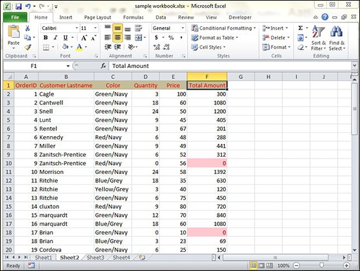Toggle Center horizontal alignment button

click(x=118, y=37)
